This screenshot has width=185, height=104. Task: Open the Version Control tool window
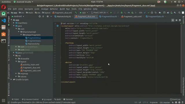click(x=30, y=99)
